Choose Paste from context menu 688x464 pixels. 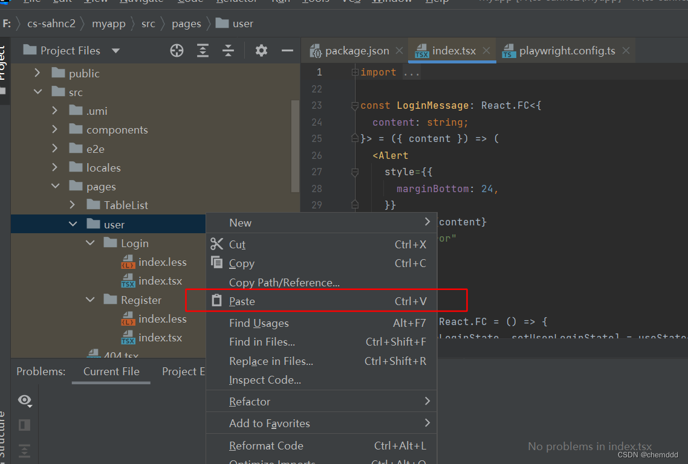pyautogui.click(x=322, y=301)
